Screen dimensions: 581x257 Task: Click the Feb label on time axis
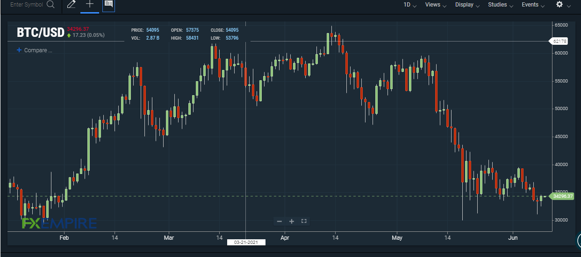pyautogui.click(x=64, y=238)
